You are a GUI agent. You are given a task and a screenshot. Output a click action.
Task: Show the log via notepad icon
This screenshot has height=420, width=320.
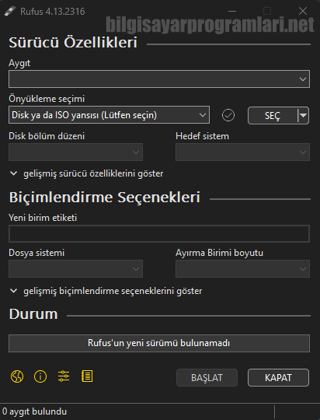87,376
